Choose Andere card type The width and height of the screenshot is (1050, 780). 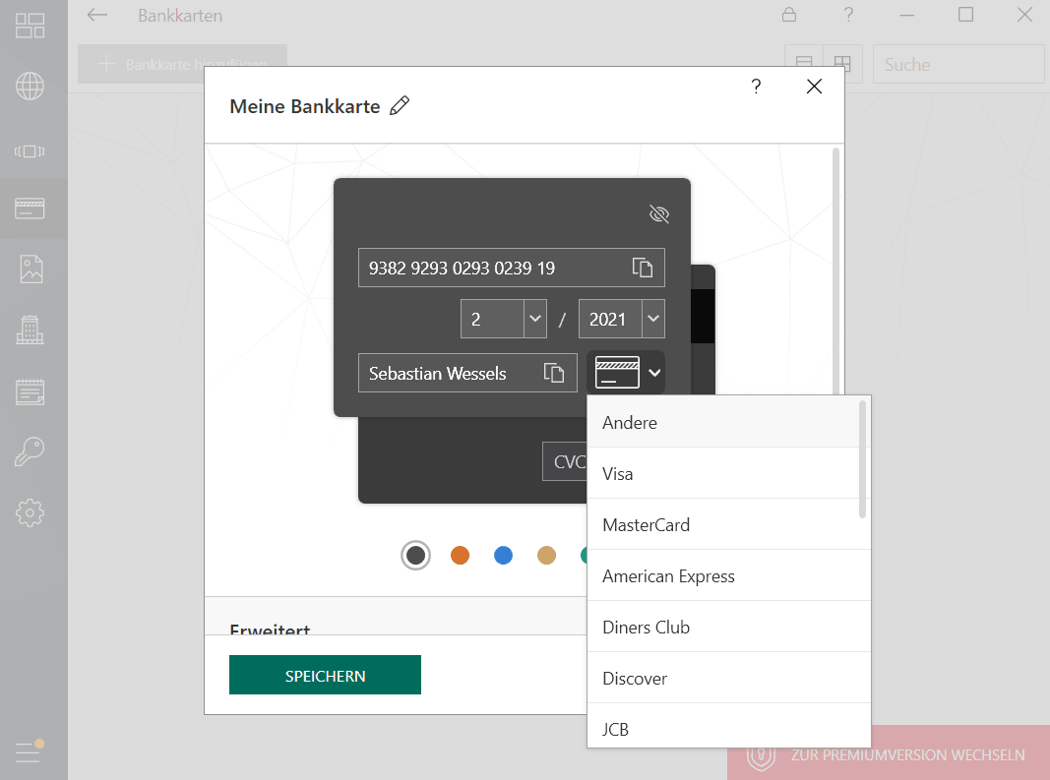click(722, 422)
